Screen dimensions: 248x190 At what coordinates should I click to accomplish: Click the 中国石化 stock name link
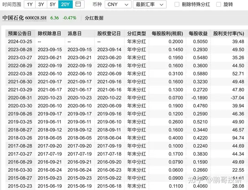(x=13, y=18)
